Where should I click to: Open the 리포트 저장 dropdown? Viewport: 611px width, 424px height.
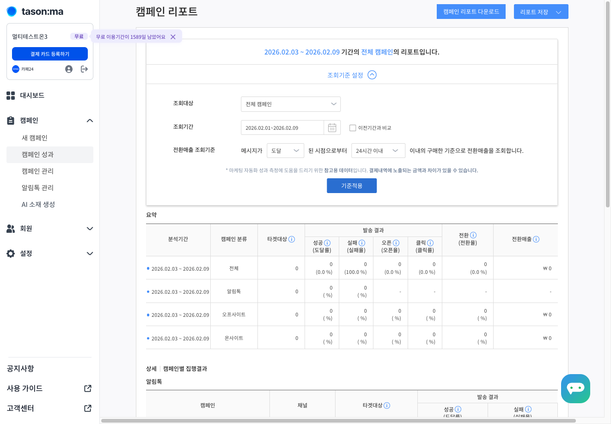(541, 12)
